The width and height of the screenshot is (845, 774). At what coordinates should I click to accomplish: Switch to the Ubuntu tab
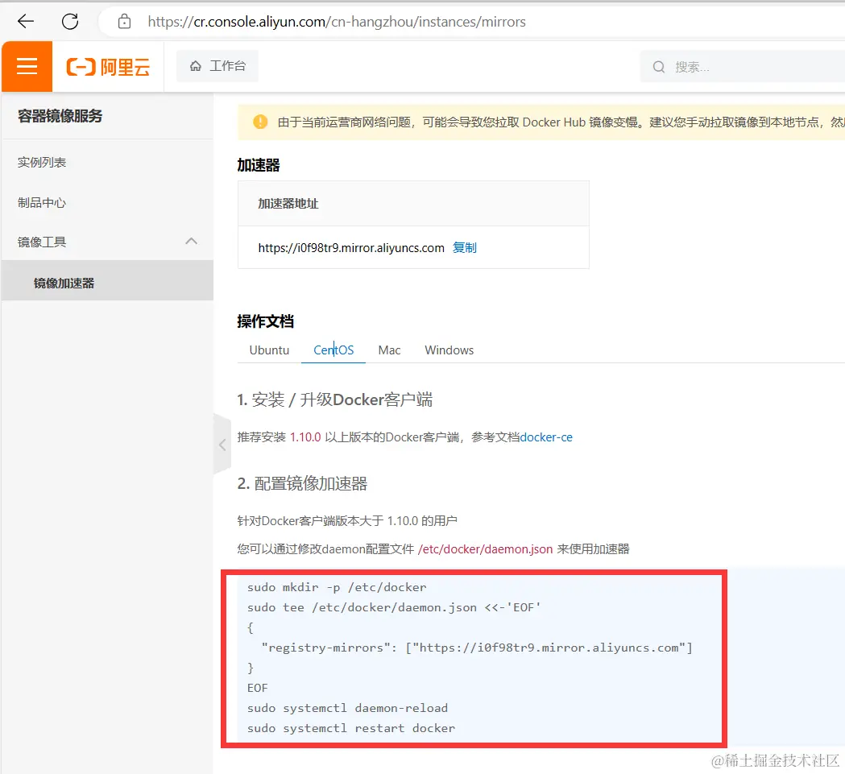pos(269,350)
